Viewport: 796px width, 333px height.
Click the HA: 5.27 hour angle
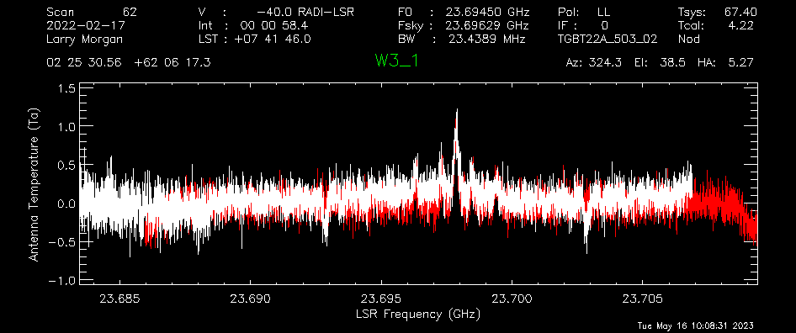pos(725,62)
